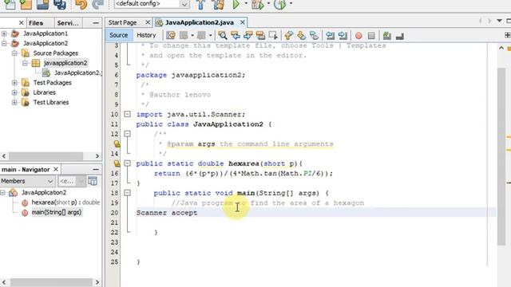Image resolution: width=511 pixels, height=287 pixels.
Task: Open Profile project dropdown arrow
Action: tap(291, 3)
